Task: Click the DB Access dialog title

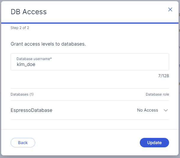Action: (29, 12)
